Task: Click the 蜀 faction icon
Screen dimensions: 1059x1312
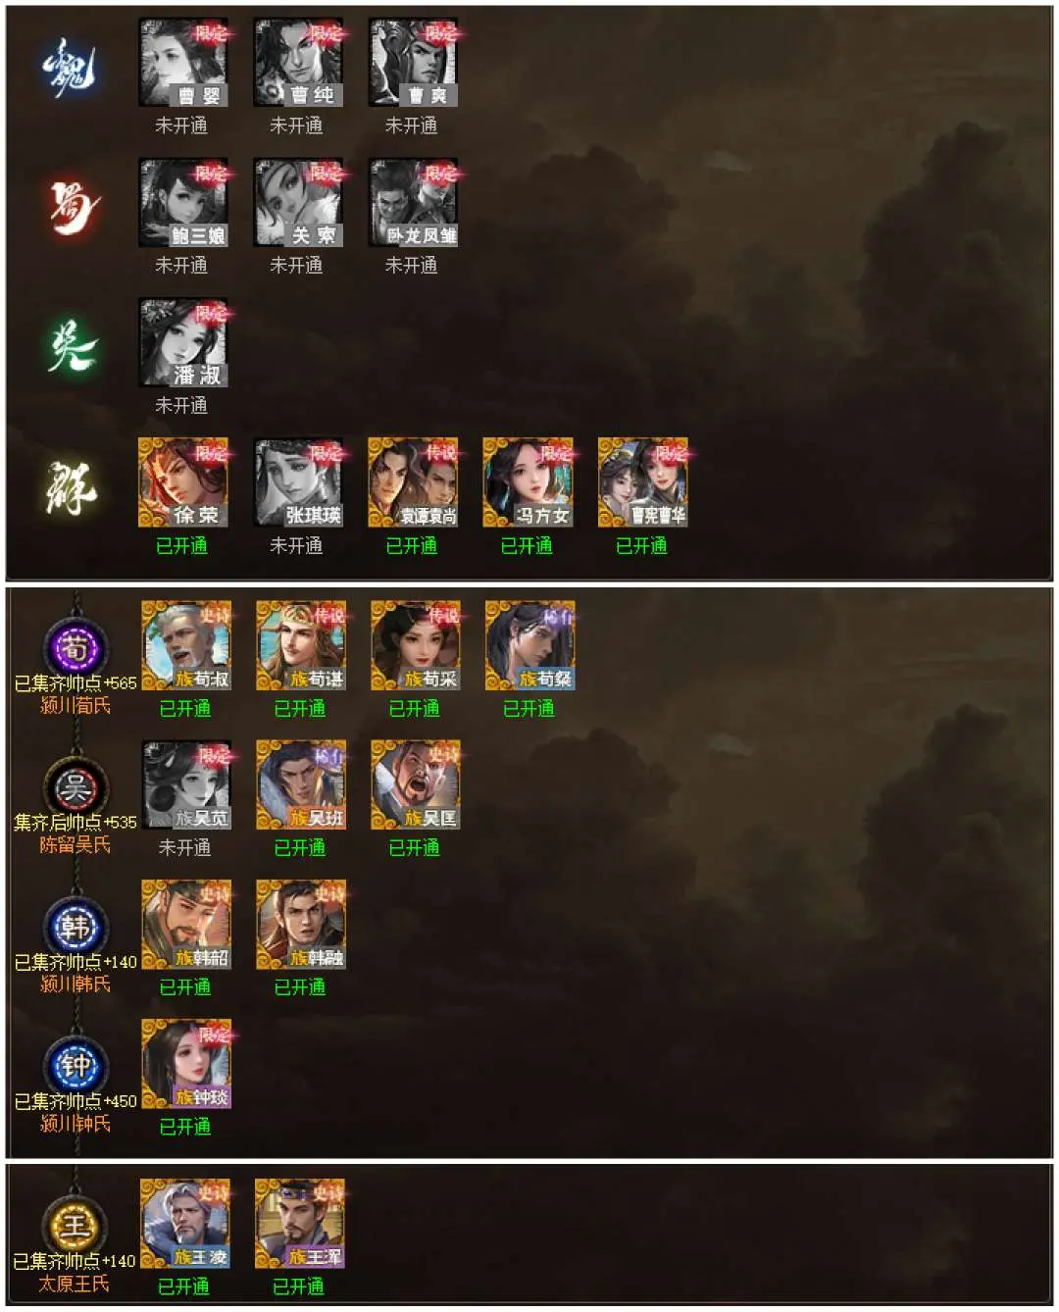Action: click(74, 208)
